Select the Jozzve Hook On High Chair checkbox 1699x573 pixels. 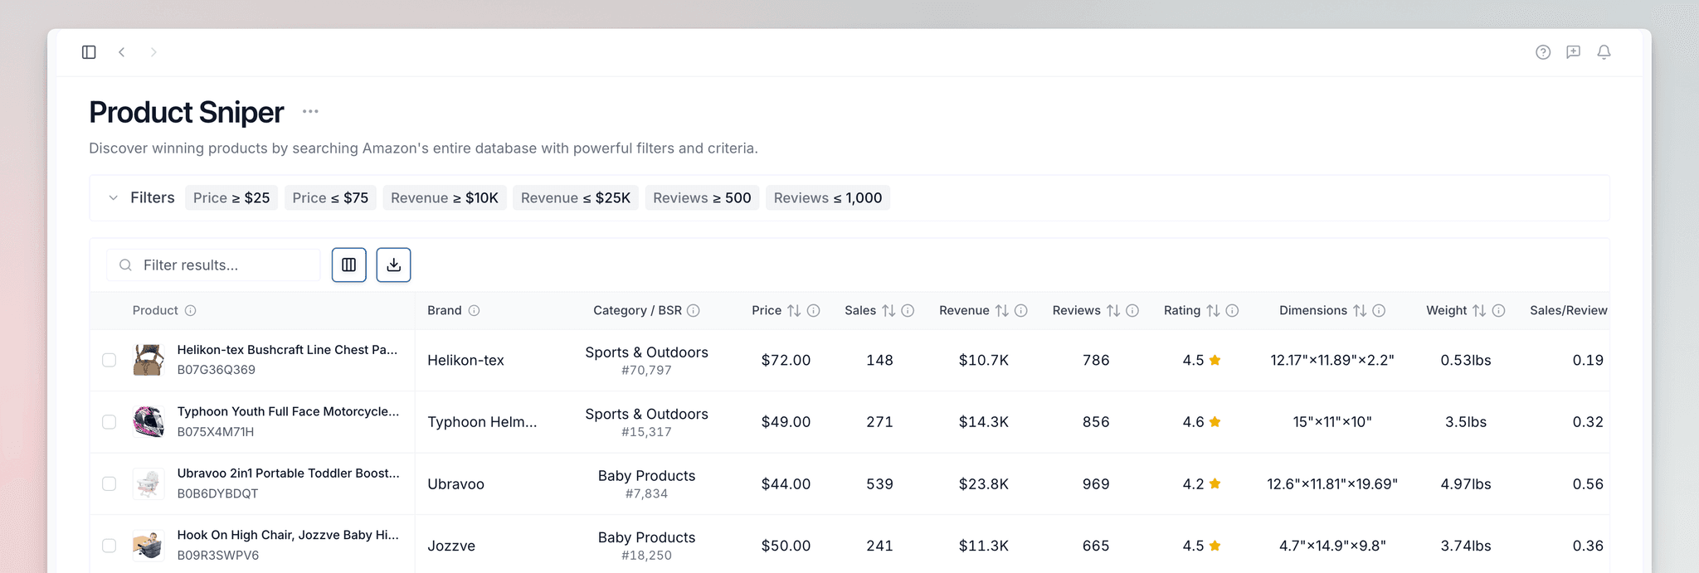pyautogui.click(x=109, y=546)
